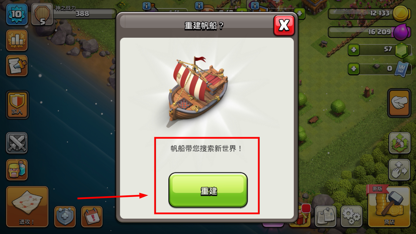Viewport: 416px width, 234px height.
Task: Click the level 10 experience badge
Action: click(x=17, y=14)
